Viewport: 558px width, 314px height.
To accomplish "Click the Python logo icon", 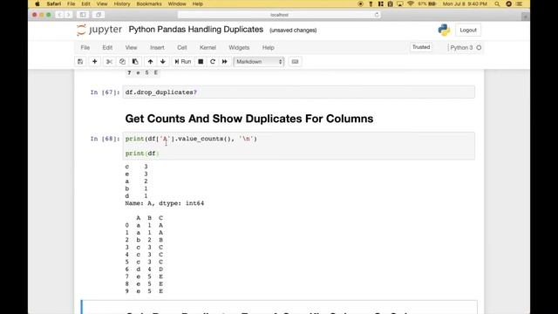I will click(x=444, y=30).
